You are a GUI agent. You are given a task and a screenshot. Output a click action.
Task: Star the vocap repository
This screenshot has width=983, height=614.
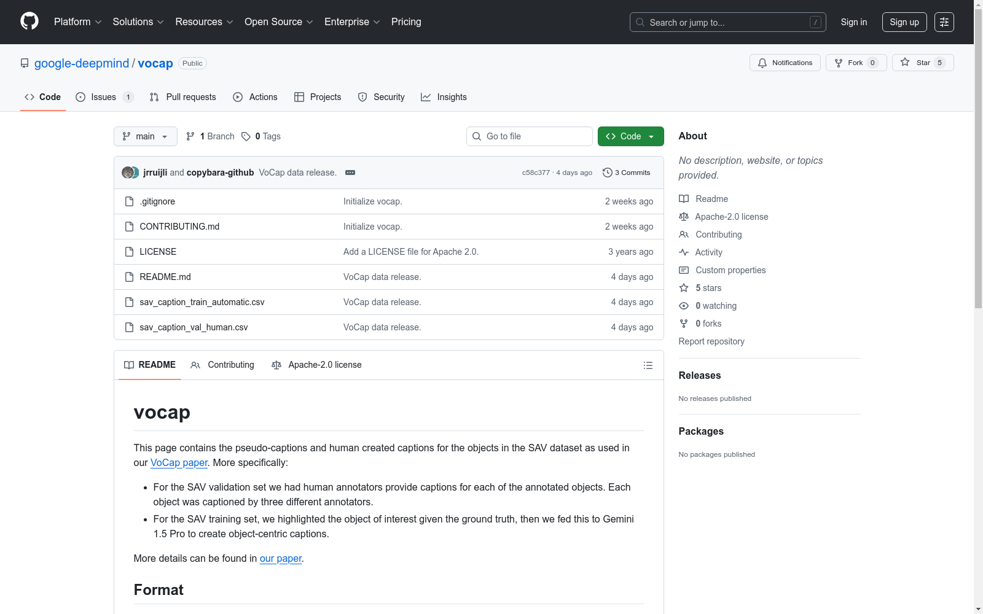click(x=922, y=63)
